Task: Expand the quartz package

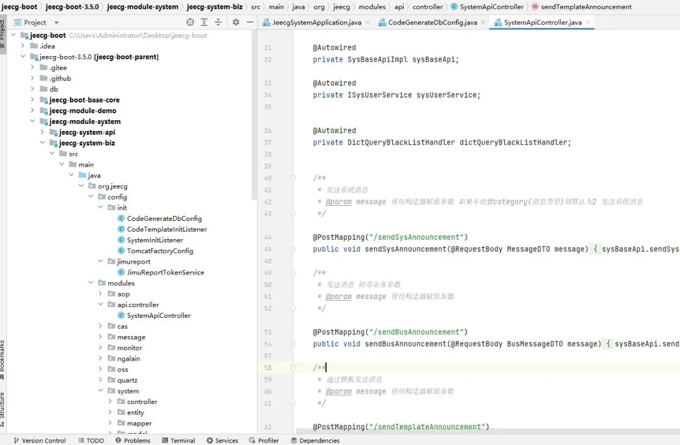Action: coord(100,380)
